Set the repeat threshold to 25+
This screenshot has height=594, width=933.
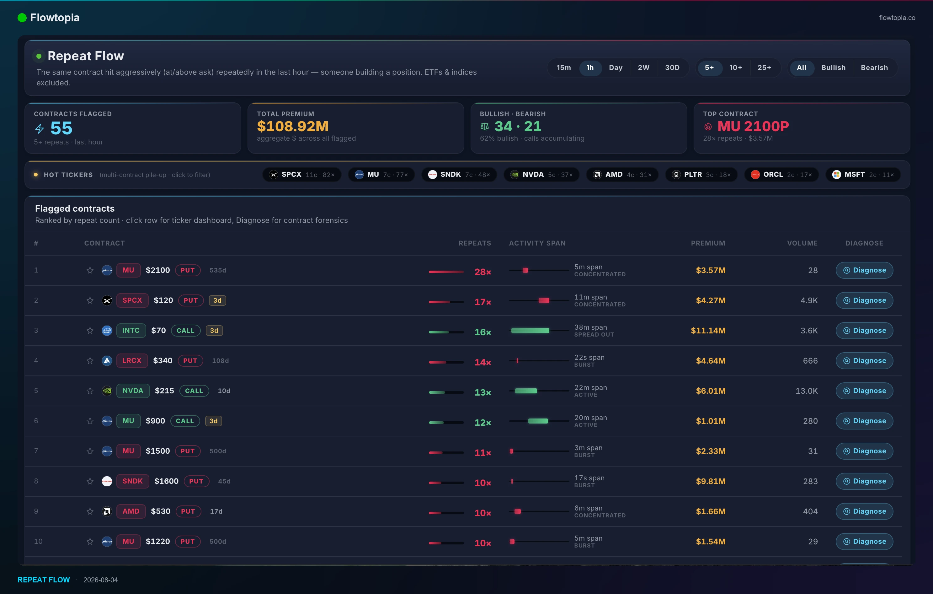[x=765, y=68]
